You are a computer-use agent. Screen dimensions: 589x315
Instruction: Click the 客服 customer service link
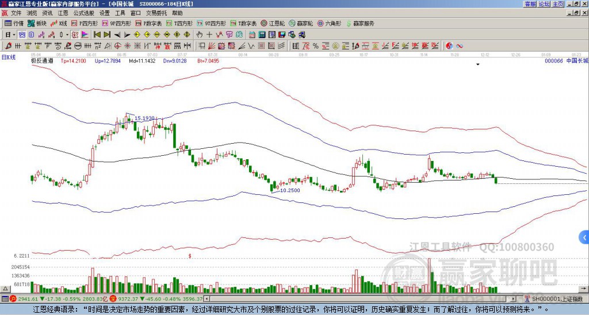(x=530, y=4)
